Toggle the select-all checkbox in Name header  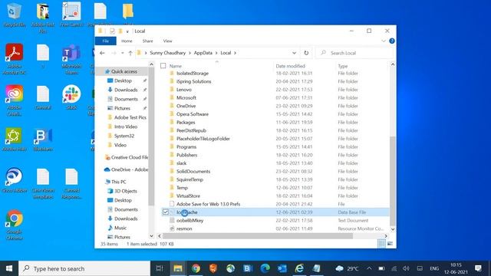click(163, 66)
